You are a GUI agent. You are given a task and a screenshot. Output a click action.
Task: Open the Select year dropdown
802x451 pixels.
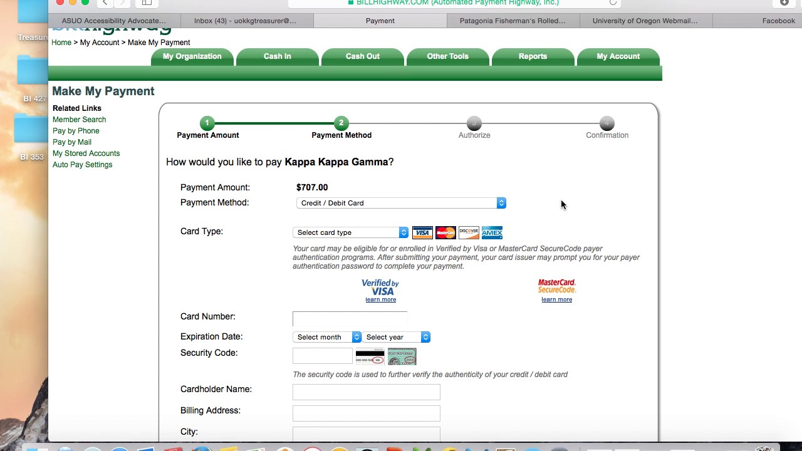[x=396, y=337]
